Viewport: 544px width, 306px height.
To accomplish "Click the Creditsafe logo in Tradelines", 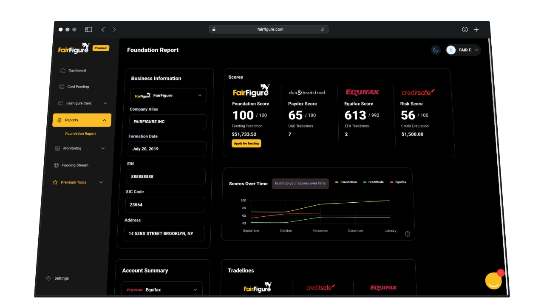I will 321,288.
